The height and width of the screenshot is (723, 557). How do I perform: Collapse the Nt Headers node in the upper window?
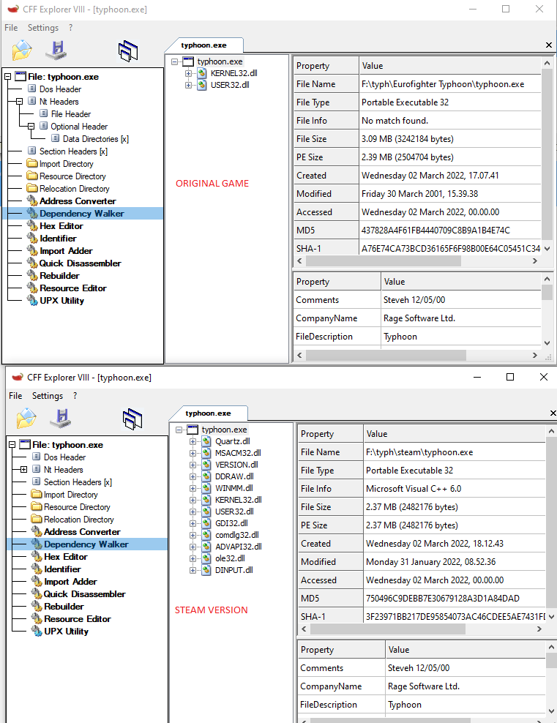(20, 102)
